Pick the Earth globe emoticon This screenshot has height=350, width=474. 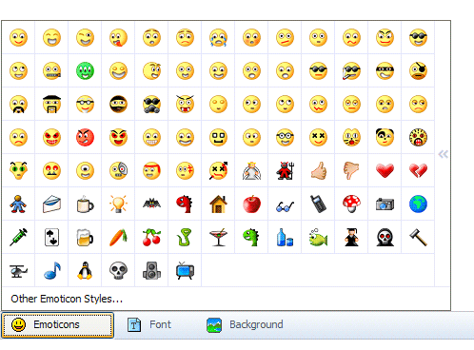click(x=418, y=204)
